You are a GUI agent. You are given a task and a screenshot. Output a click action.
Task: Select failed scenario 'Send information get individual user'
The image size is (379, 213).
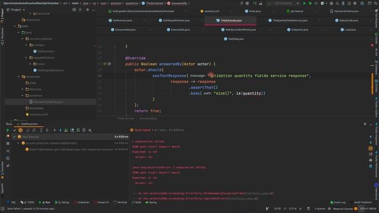[x=71, y=150]
